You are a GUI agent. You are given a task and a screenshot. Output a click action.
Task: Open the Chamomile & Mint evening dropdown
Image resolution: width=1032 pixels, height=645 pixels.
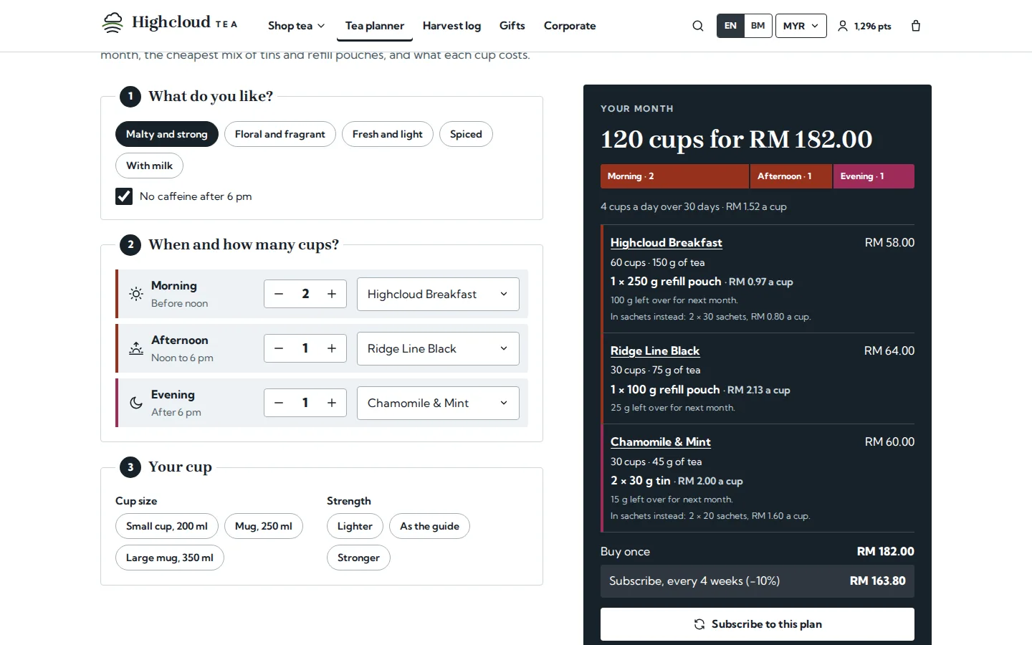point(438,403)
